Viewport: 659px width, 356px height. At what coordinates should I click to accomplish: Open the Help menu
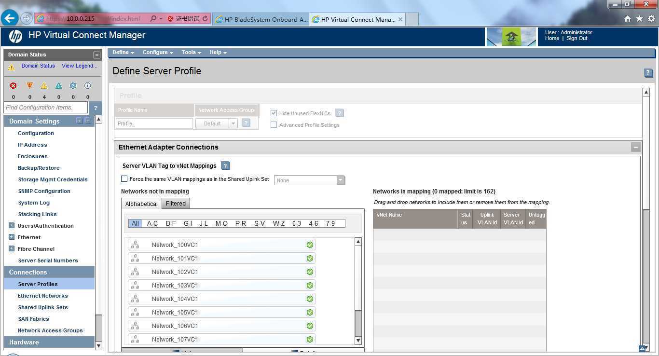tap(218, 52)
